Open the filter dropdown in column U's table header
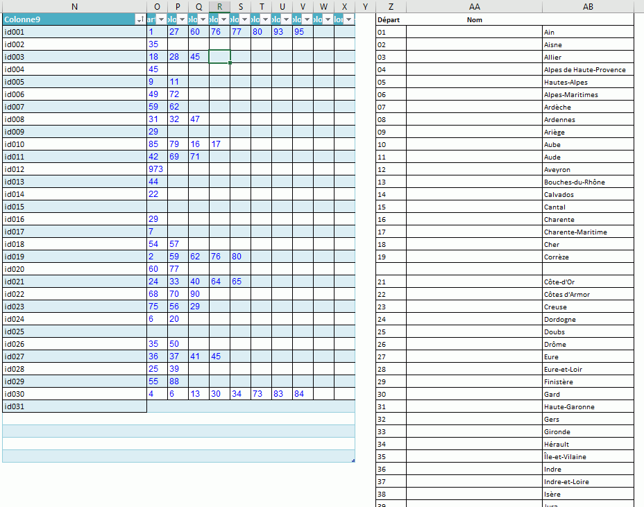This screenshot has height=507, width=644. point(287,19)
